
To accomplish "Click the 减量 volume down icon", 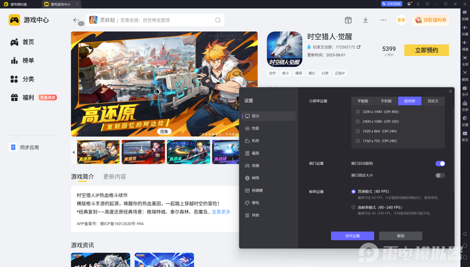I will pos(465,43).
